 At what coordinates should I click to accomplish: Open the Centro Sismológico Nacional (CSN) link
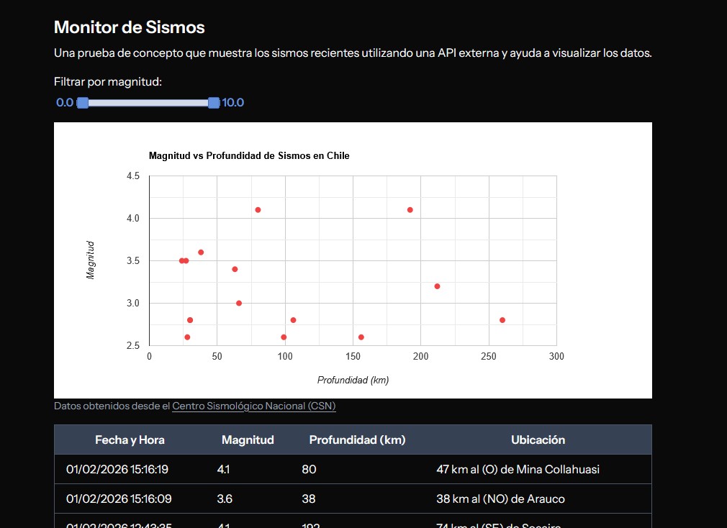(x=253, y=406)
